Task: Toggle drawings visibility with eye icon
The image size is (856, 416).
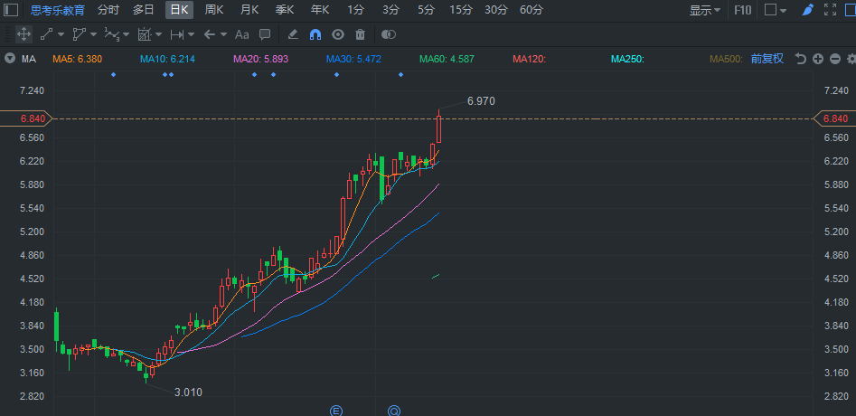Action: point(338,34)
